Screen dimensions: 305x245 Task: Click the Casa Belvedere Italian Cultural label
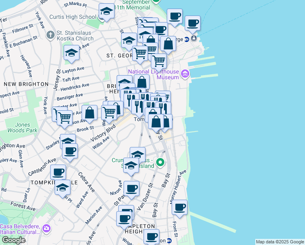point(20,229)
